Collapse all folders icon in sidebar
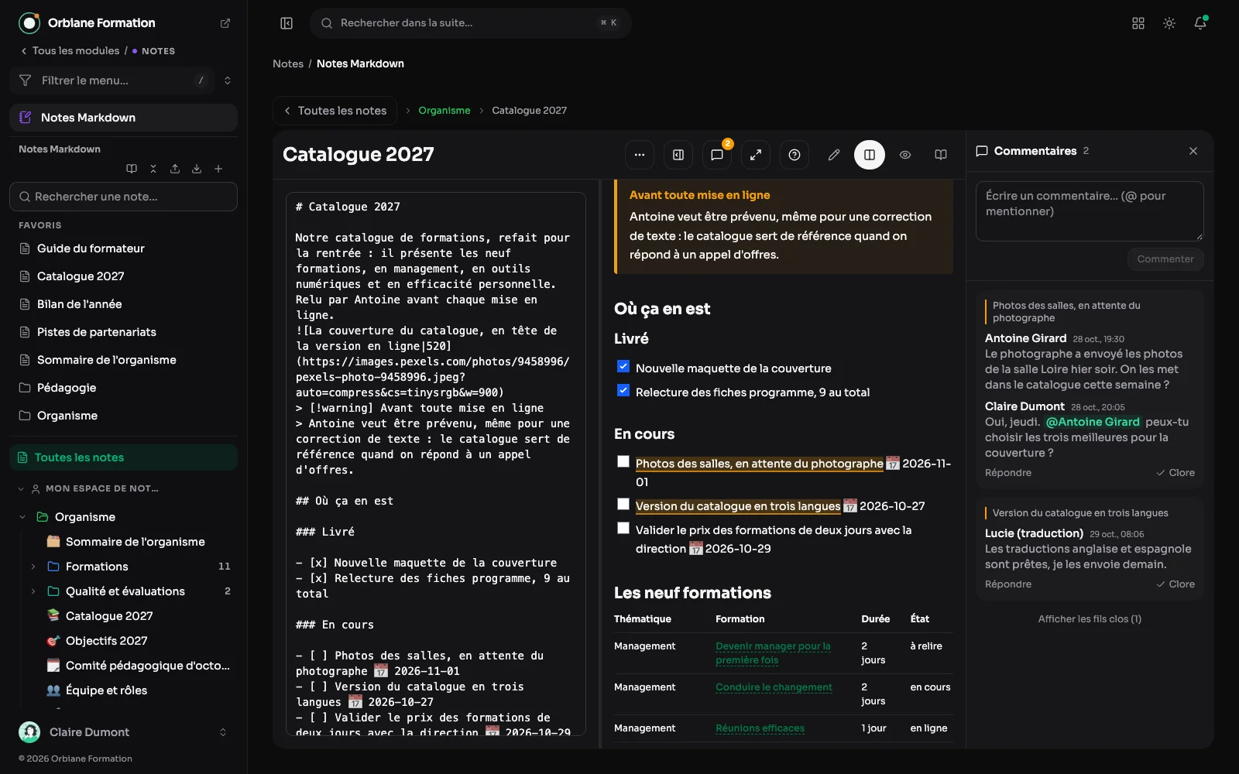The height and width of the screenshot is (774, 1239). (153, 169)
